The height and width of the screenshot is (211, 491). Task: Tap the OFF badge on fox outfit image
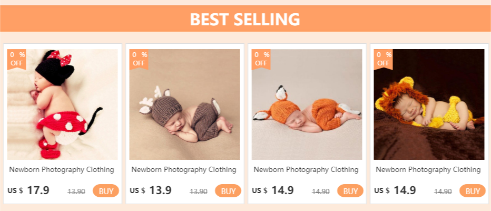[261, 59]
